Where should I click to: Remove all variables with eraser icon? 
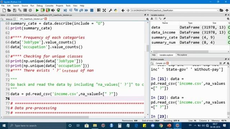(165, 19)
